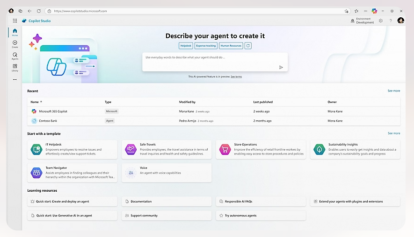
Task: Click the Sustainability Insights leaf icon
Action: click(319, 149)
